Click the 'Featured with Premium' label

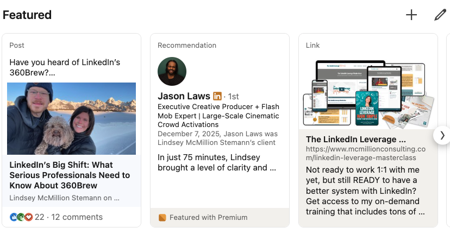coord(208,218)
